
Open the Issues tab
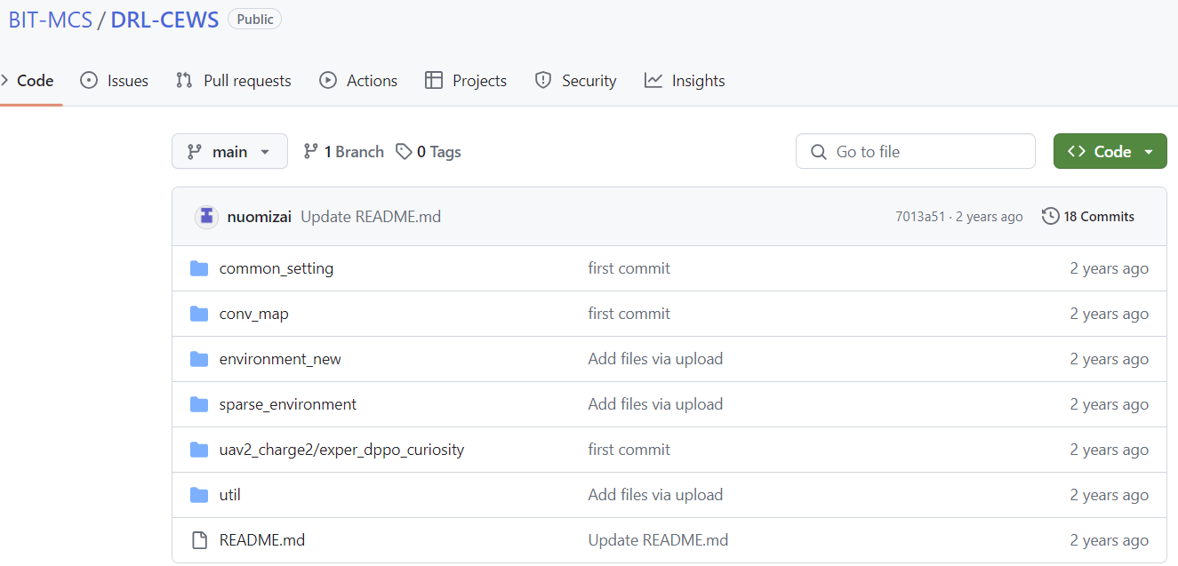click(x=115, y=81)
